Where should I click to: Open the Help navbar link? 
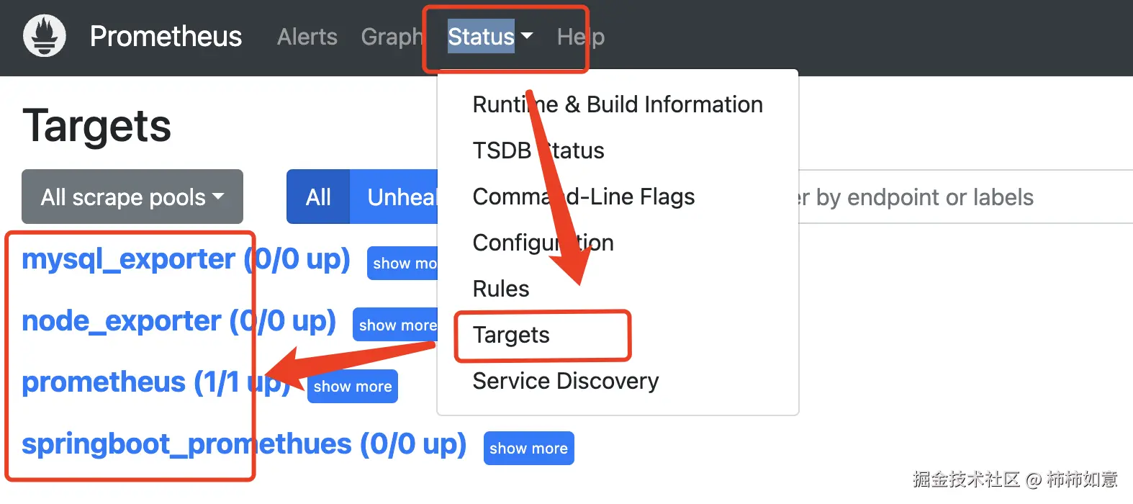click(x=580, y=37)
